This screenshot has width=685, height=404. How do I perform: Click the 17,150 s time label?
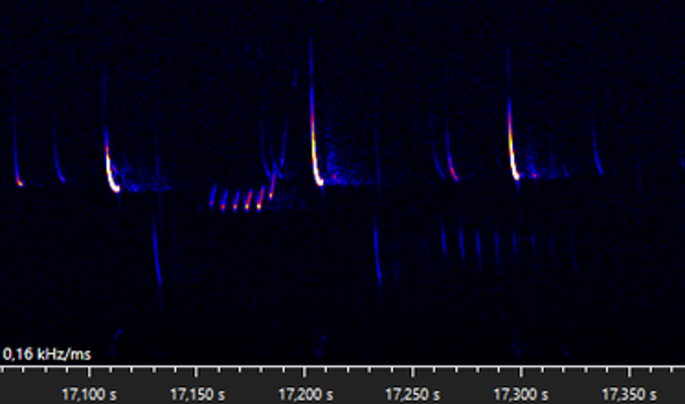click(x=198, y=395)
